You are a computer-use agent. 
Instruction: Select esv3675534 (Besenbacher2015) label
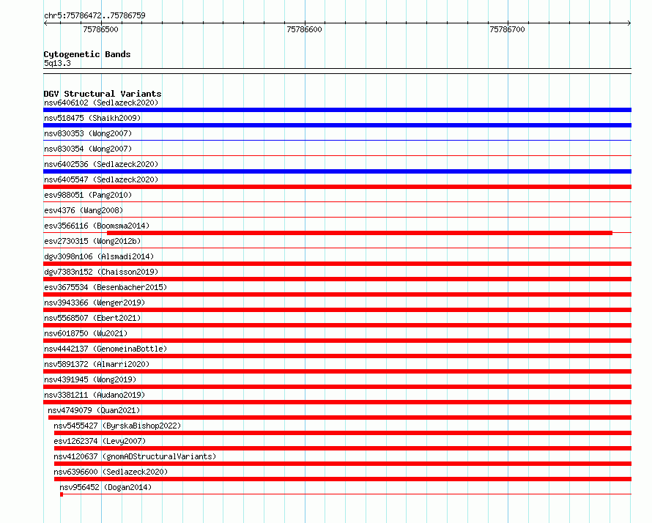coord(105,287)
